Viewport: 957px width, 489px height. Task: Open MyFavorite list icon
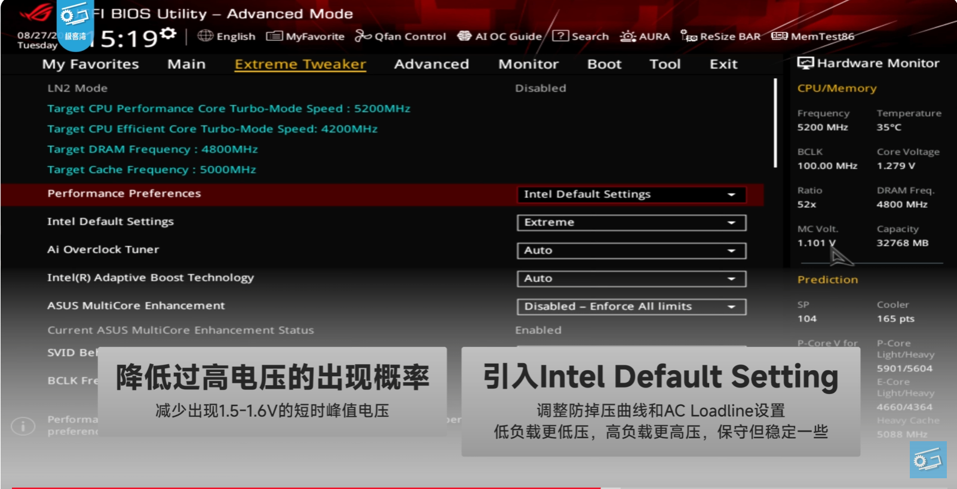(x=274, y=36)
